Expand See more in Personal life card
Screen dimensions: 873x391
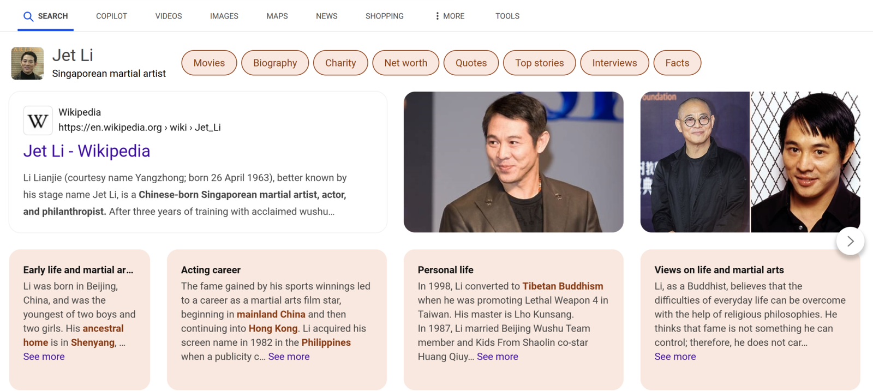497,357
